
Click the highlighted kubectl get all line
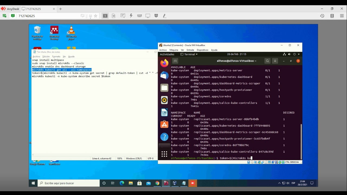[62, 70]
